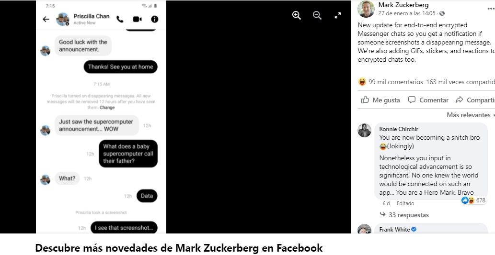
Task: Click the 99 mil comentarios count
Action: pos(395,82)
